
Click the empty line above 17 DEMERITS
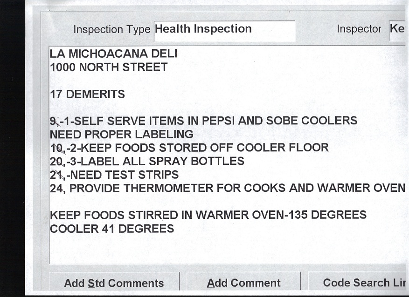pos(140,81)
